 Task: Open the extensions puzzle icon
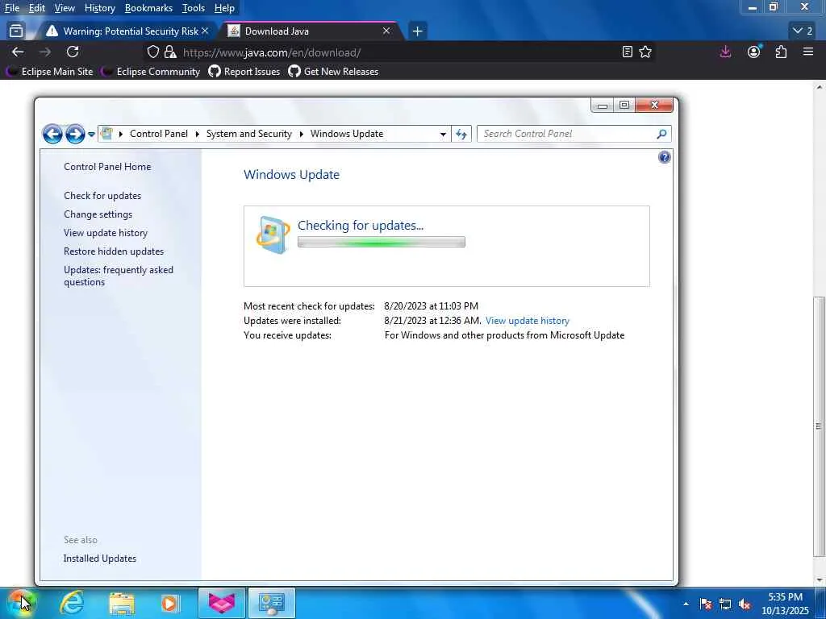point(781,52)
